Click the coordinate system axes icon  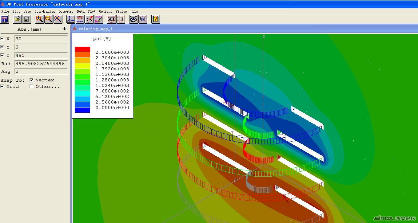pyautogui.click(x=71, y=19)
